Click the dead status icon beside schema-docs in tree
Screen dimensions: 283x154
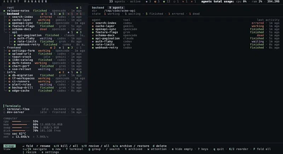tap(10, 29)
